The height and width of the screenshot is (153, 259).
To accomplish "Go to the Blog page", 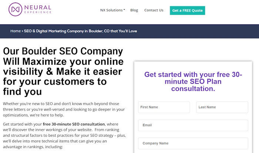I will (134, 10).
